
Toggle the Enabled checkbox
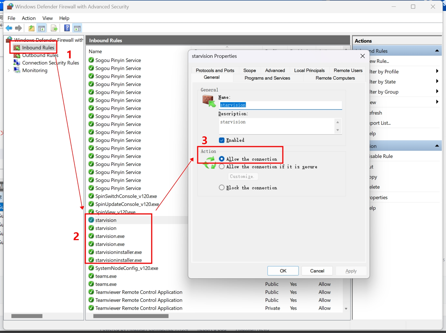222,140
